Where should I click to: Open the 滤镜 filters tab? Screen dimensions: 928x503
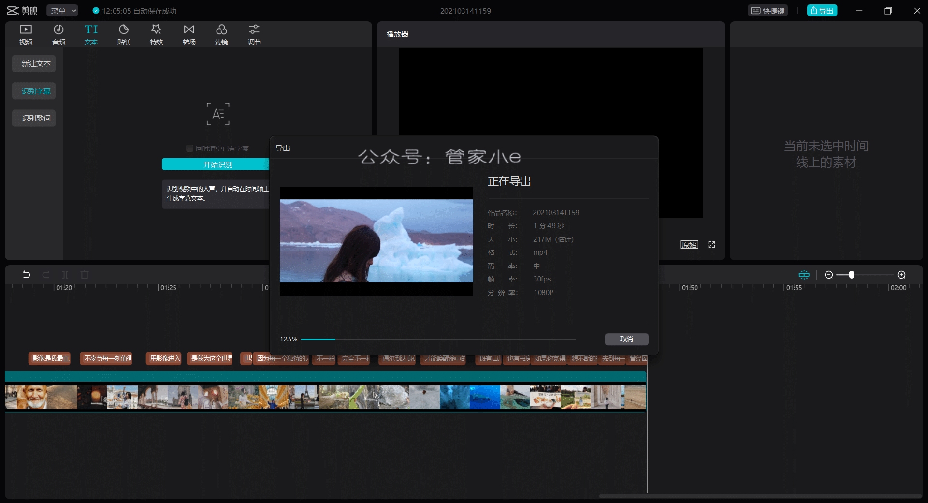click(x=221, y=35)
